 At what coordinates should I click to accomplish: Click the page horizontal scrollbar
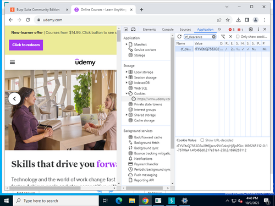45,188
